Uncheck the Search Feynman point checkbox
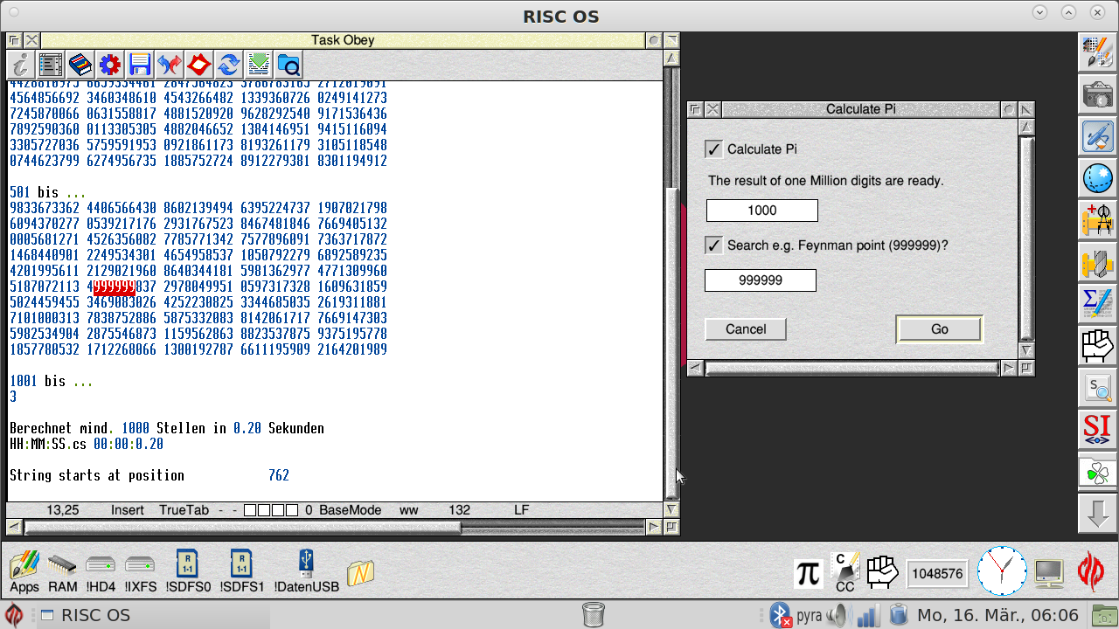The height and width of the screenshot is (629, 1119). pos(714,245)
